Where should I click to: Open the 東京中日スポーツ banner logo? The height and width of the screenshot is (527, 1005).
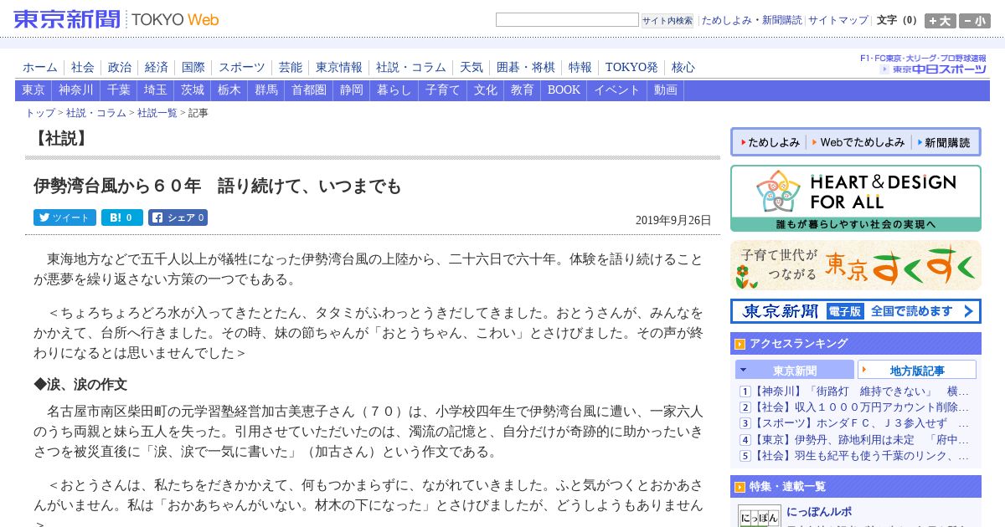(x=932, y=69)
